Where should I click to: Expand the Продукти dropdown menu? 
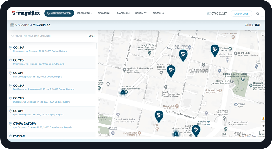pyautogui.click(x=84, y=13)
